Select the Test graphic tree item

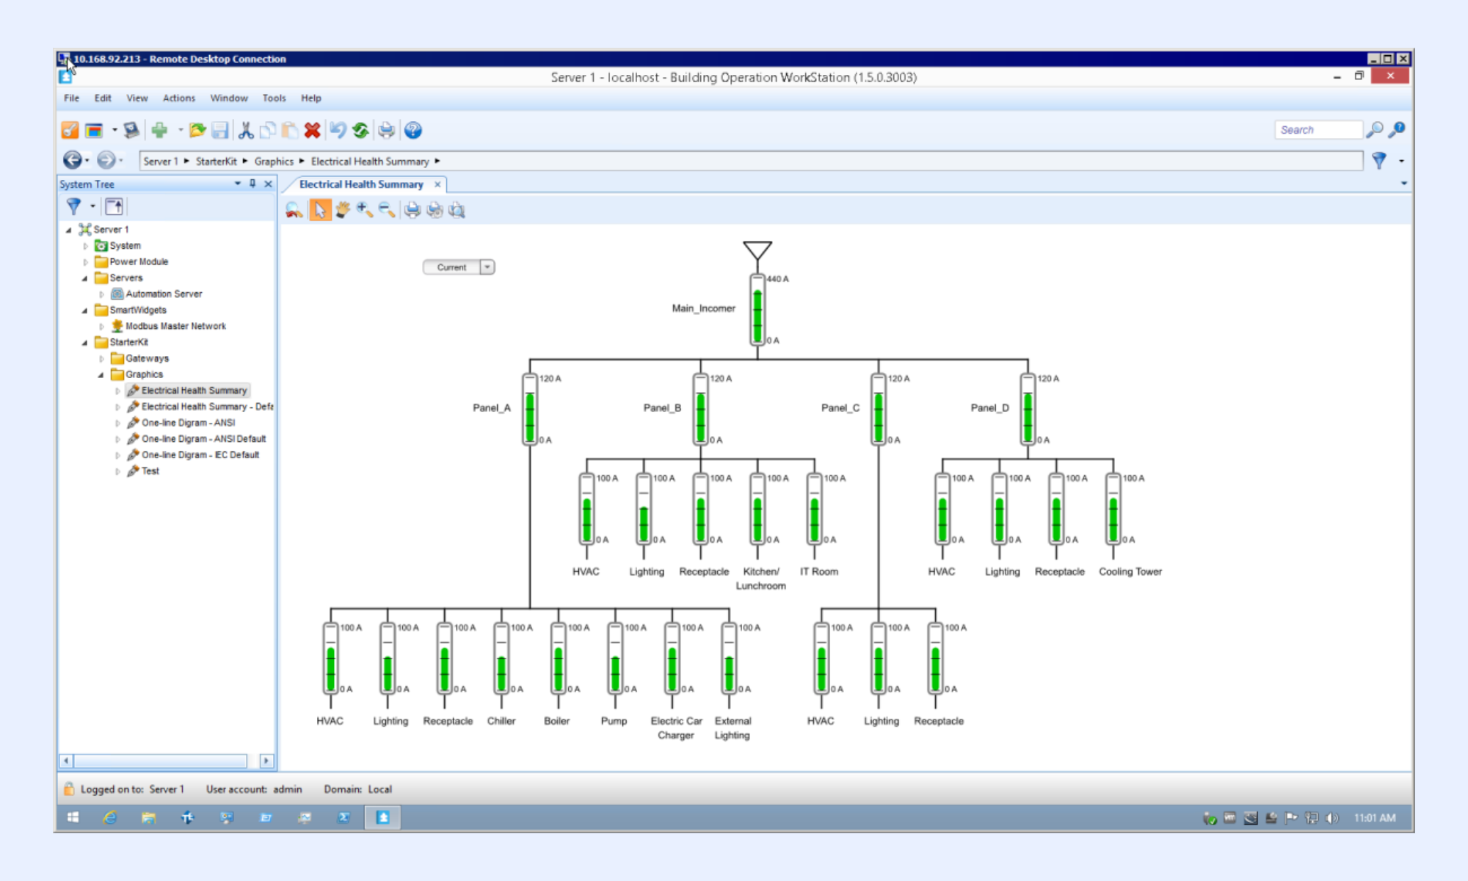coord(150,471)
